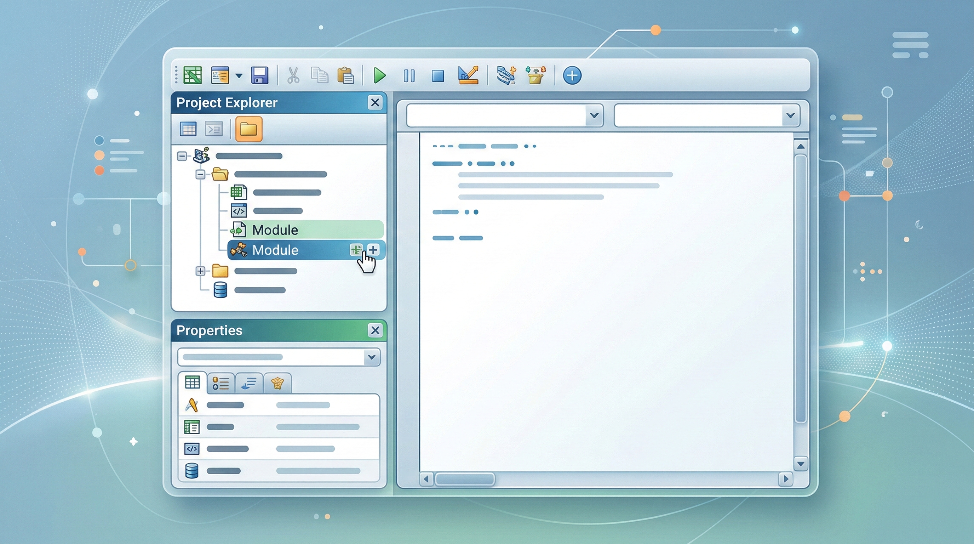The image size is (974, 544).
Task: Click the blue Stop square button
Action: [x=438, y=76]
